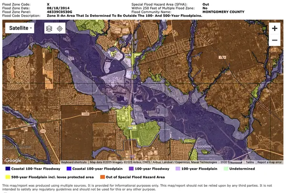
Task: Center map with the locate target icon
Action: coord(60,29)
